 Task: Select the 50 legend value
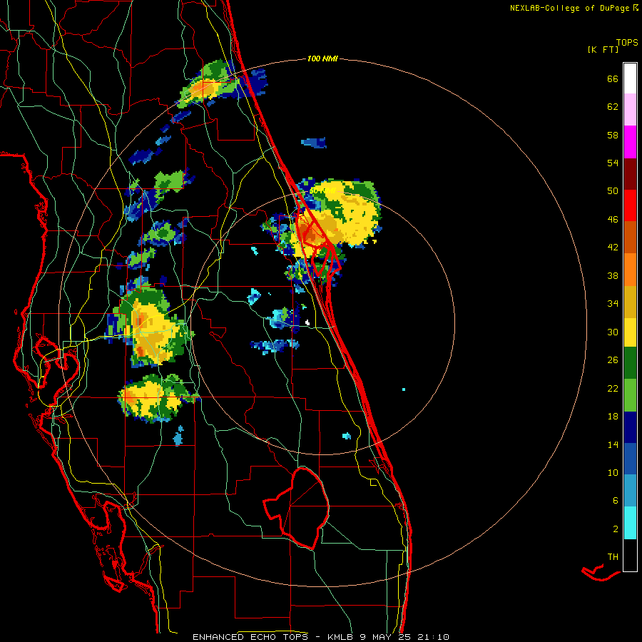coord(613,191)
